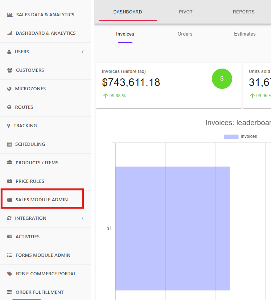Image resolution: width=271 pixels, height=300 pixels.
Task: Click the Activities list icon
Action: click(x=9, y=237)
